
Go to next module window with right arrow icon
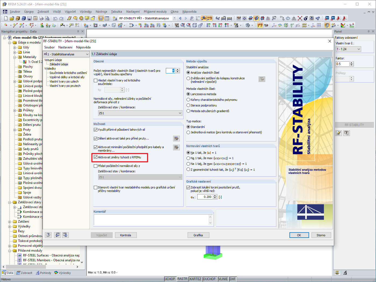[65, 235]
